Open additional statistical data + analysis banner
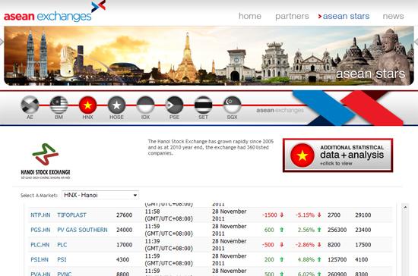 point(337,155)
